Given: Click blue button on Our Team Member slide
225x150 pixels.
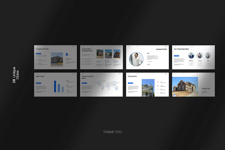Looking at the screenshot, I should [176, 56].
